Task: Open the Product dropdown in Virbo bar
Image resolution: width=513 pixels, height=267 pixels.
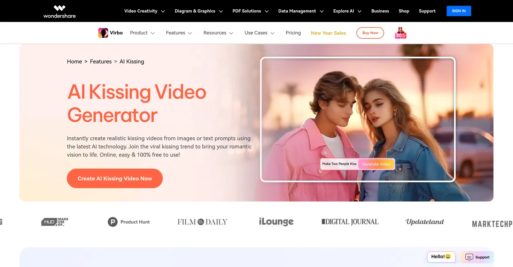Action: click(x=142, y=33)
